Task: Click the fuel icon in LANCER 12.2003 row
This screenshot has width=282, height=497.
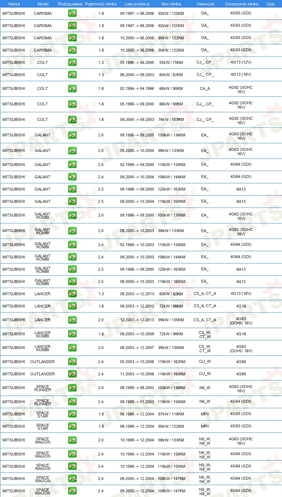Action: click(72, 320)
